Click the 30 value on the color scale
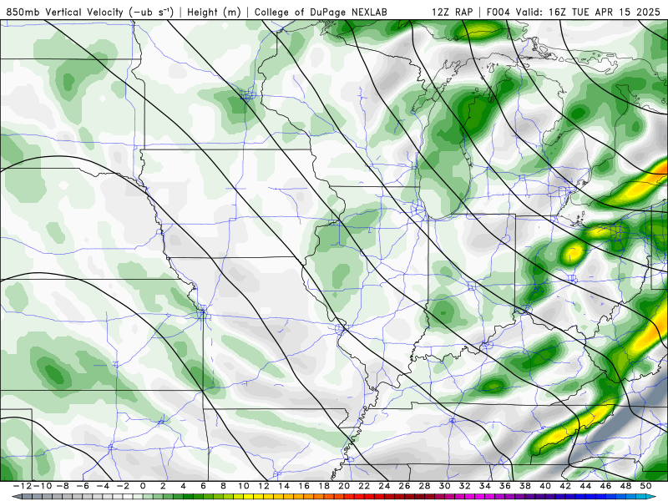 click(x=445, y=486)
